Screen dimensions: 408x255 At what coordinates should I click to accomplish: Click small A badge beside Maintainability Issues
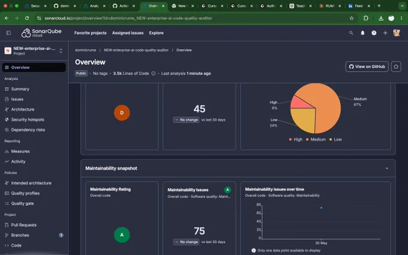227,190
